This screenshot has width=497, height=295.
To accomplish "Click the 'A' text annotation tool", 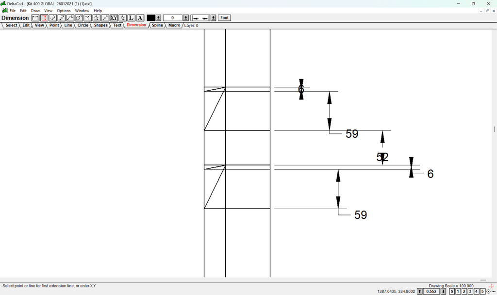I will pyautogui.click(x=140, y=18).
